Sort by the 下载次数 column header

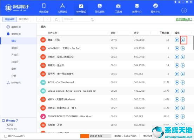164,33
